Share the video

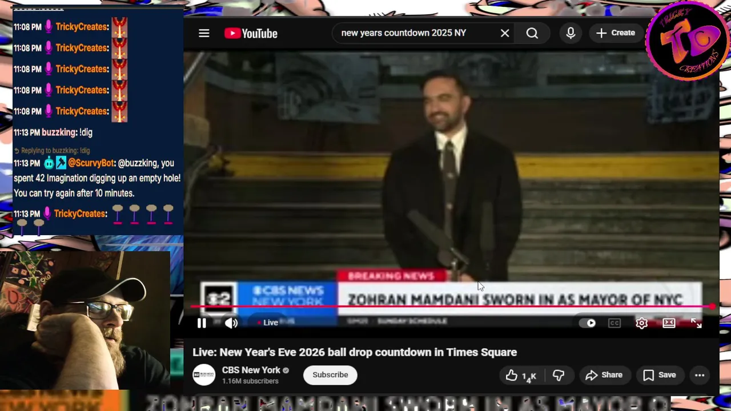[604, 375]
